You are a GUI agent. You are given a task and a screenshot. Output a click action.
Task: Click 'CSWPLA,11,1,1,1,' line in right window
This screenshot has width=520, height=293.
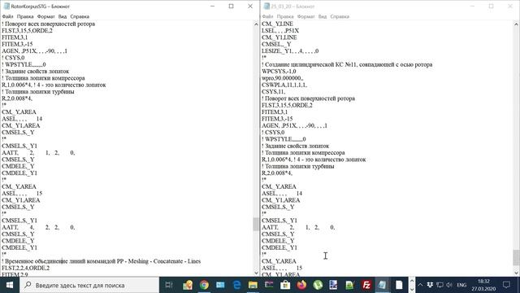click(x=284, y=85)
